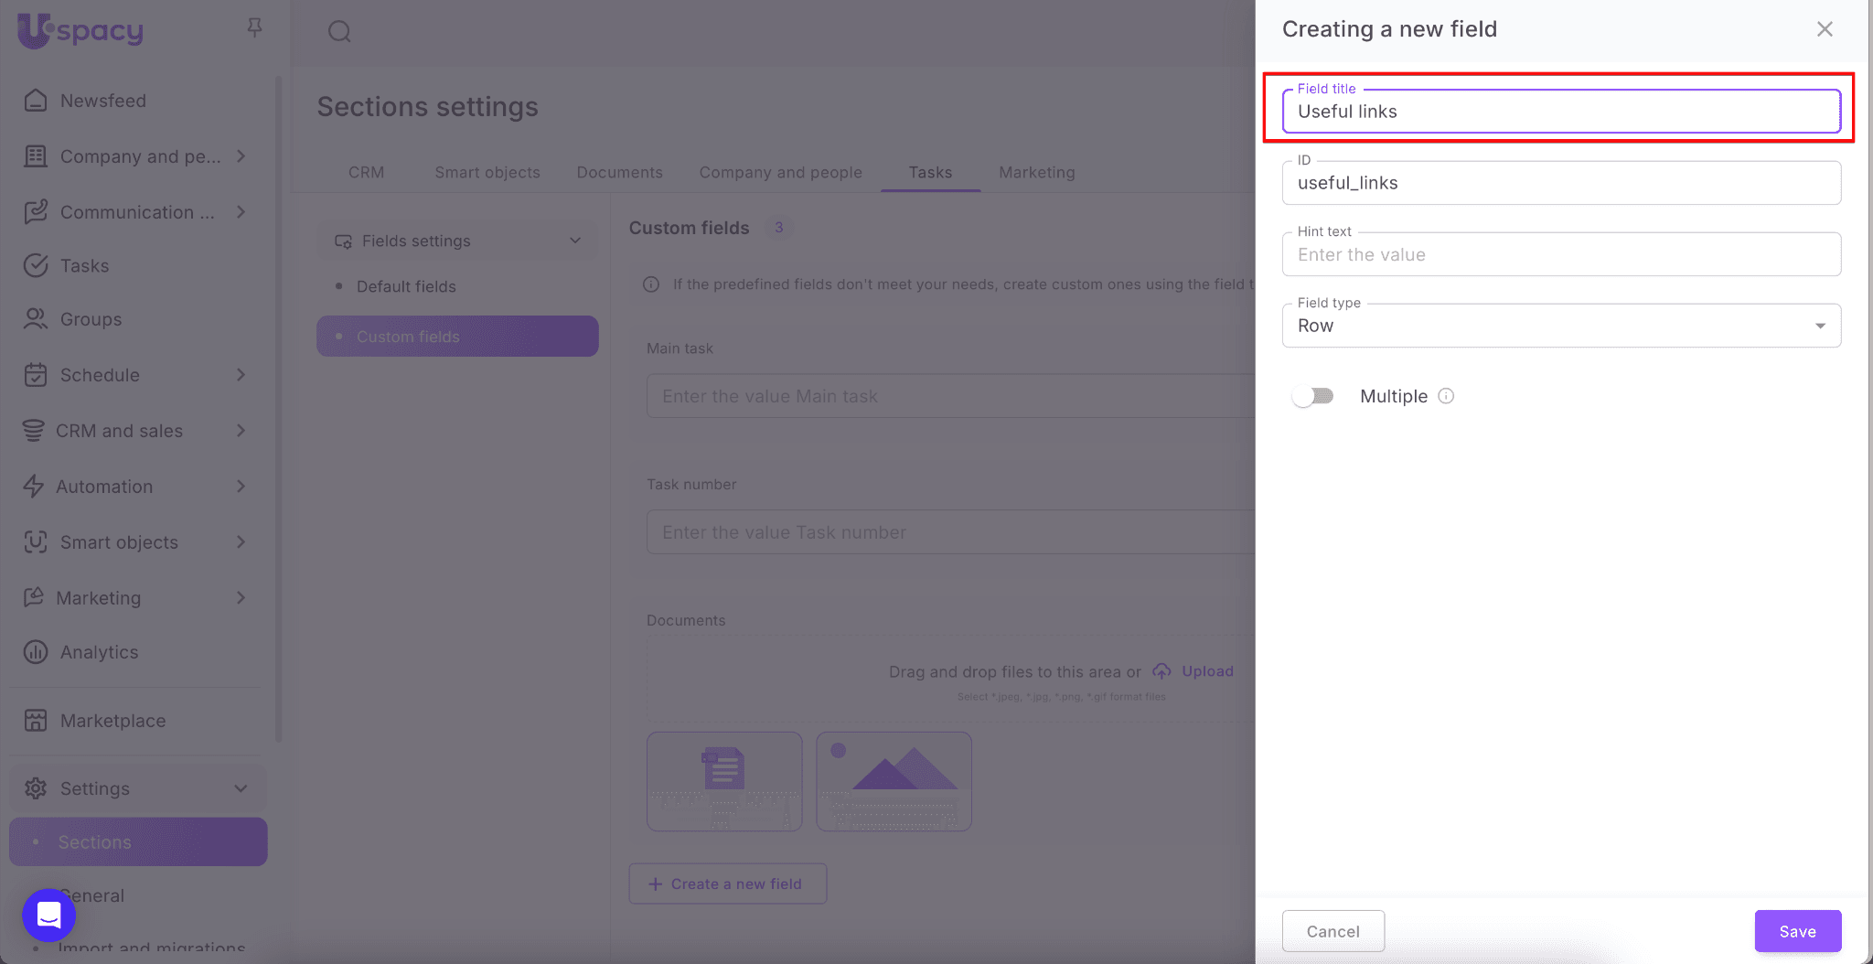1873x964 pixels.
Task: Open the Field type dropdown
Action: coord(1560,326)
